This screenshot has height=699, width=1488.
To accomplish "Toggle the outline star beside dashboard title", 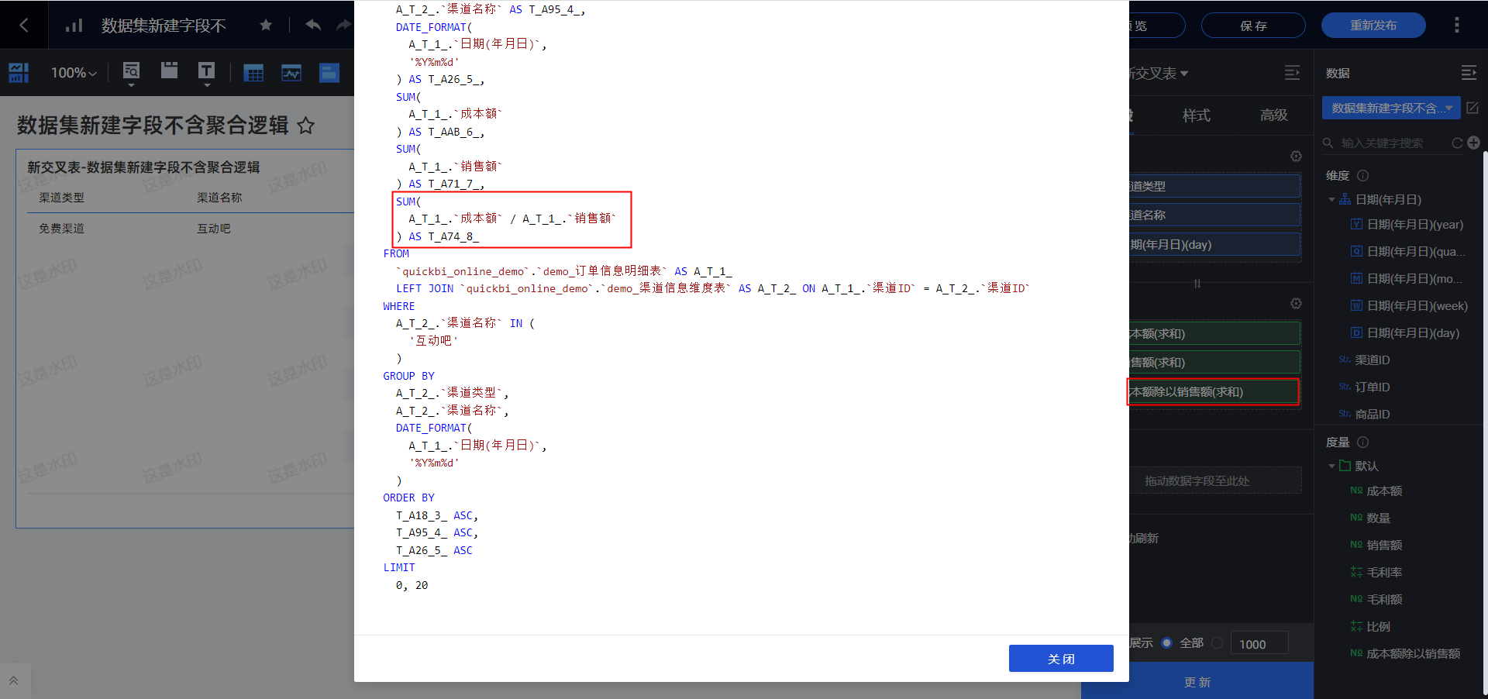I will [306, 126].
